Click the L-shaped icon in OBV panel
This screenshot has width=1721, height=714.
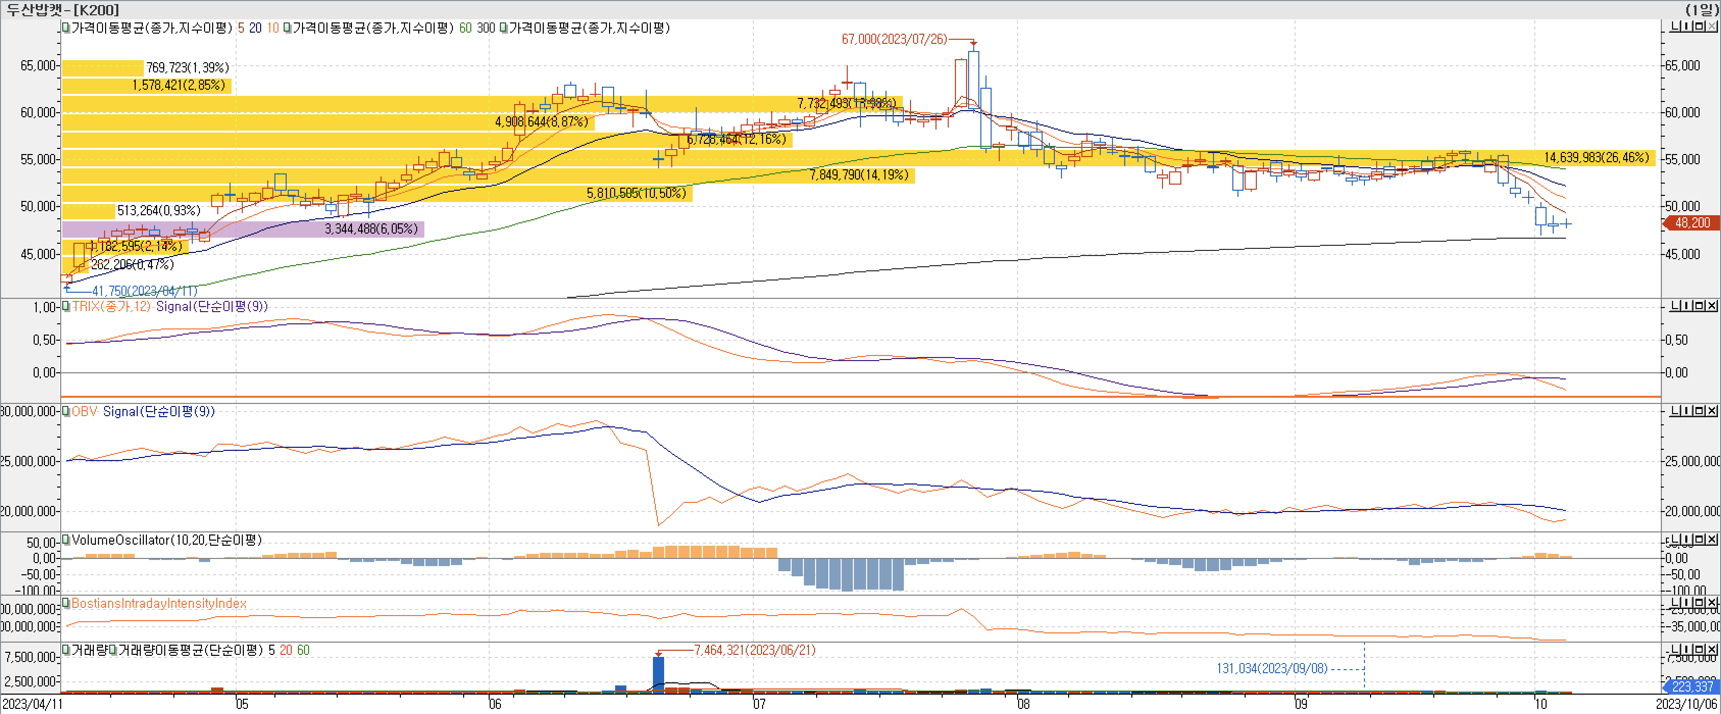[x=1675, y=411]
